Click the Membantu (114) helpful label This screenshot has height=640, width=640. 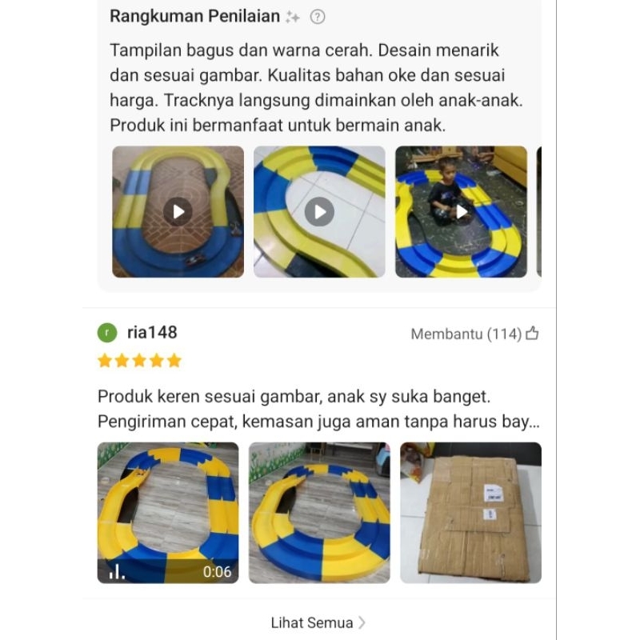[x=466, y=334]
